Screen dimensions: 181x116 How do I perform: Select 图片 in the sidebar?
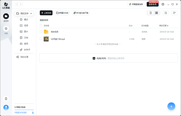tap(26, 31)
